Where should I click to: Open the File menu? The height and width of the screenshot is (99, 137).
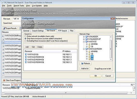coord(4,6)
